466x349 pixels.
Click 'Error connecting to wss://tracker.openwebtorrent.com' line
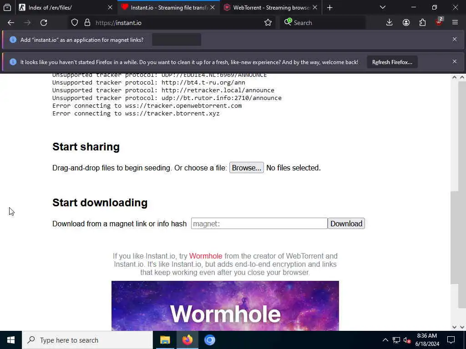point(147,105)
